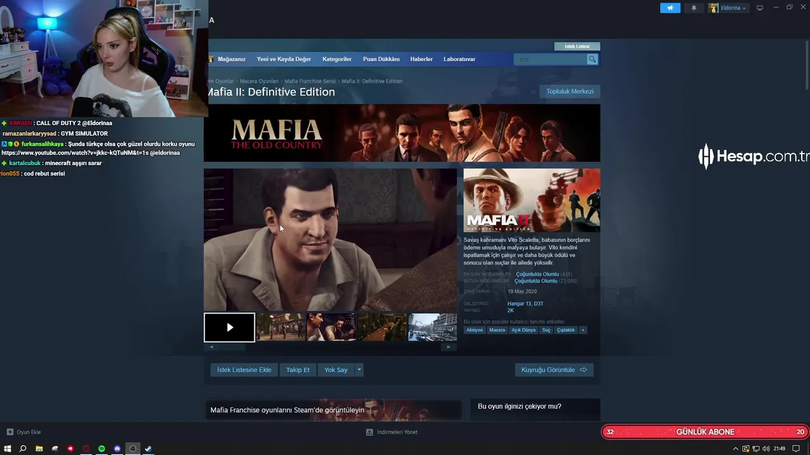Screen dimensions: 810x455
Task: Play the trailer thumbnail with play icon
Action: 230,327
